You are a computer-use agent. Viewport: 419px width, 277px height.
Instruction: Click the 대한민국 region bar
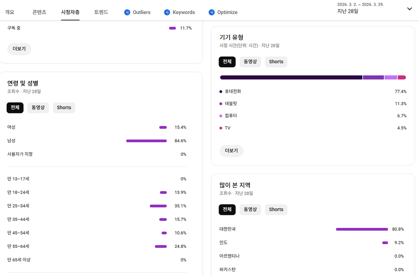(362, 229)
